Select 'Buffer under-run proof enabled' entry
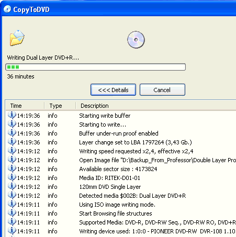Screen dimensions: 236x237 (x=119, y=133)
